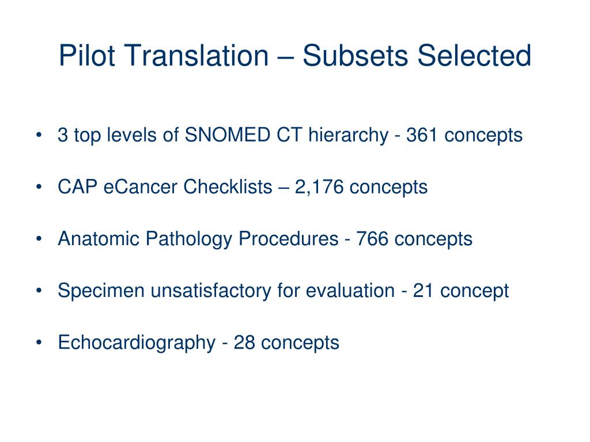Click the word 'Translation' in the title
Image resolution: width=590 pixels, height=442 pixels.
pos(196,56)
